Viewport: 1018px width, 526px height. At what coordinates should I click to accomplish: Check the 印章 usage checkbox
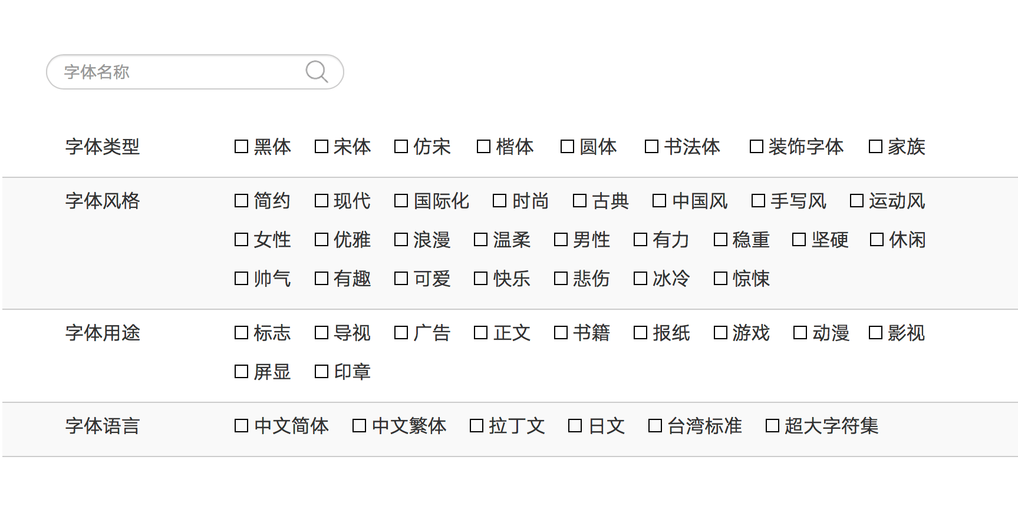(x=321, y=372)
